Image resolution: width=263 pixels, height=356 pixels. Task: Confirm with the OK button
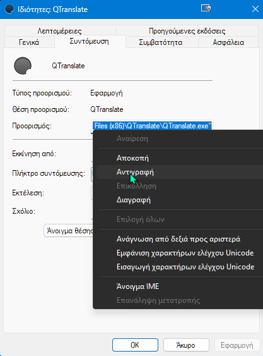pyautogui.click(x=135, y=345)
